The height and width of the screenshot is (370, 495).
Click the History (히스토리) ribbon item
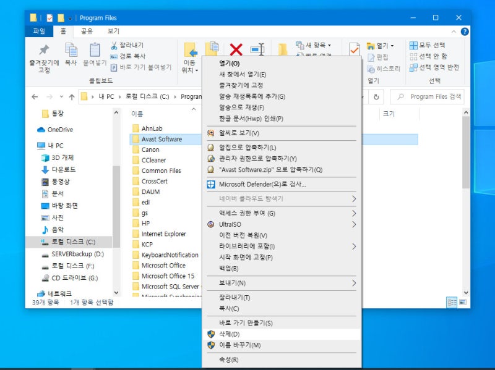384,69
